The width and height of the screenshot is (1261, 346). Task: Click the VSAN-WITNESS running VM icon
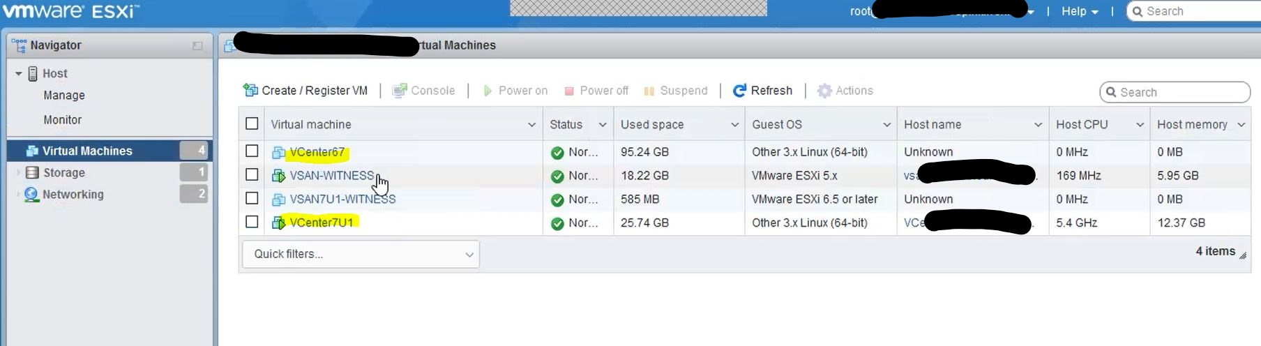tap(278, 176)
